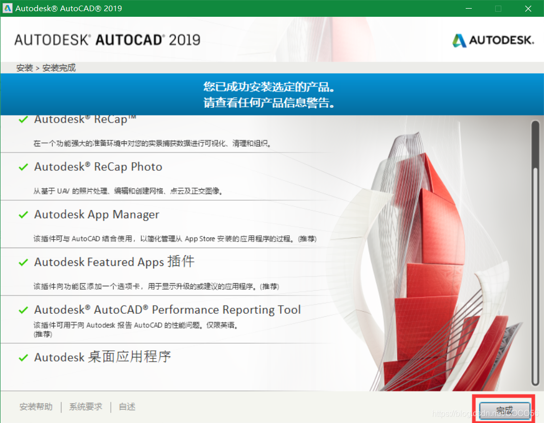The height and width of the screenshot is (423, 544).
Task: Open the 自述 readme link
Action: pyautogui.click(x=127, y=407)
